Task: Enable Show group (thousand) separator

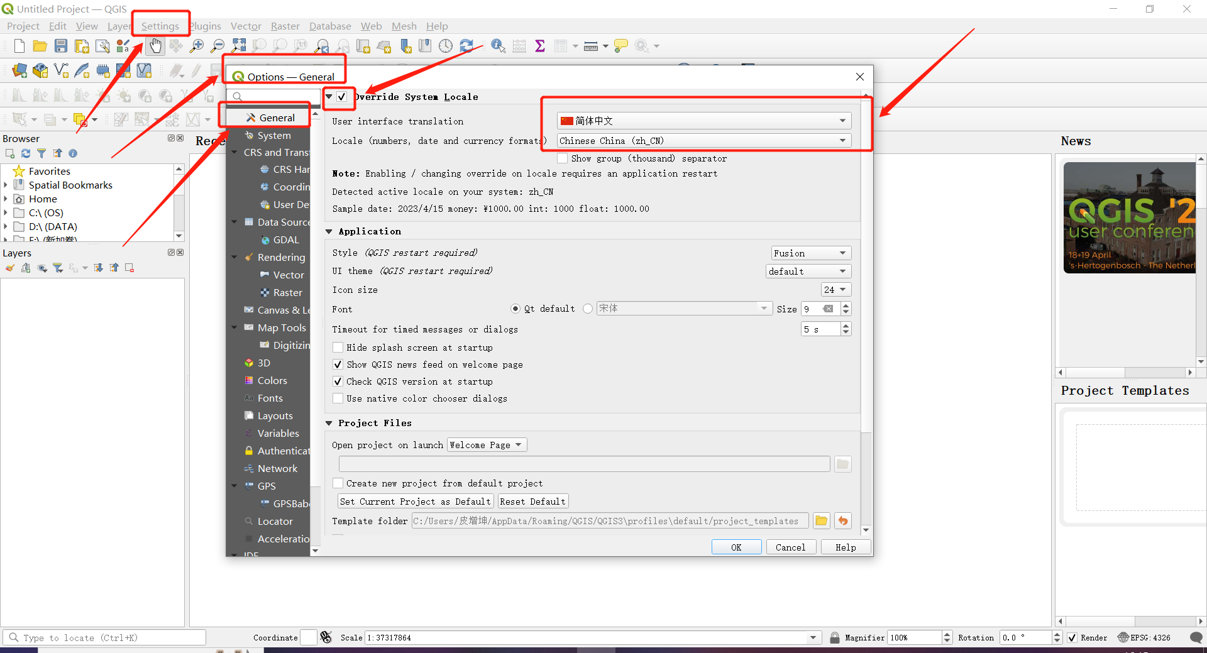Action: [562, 158]
